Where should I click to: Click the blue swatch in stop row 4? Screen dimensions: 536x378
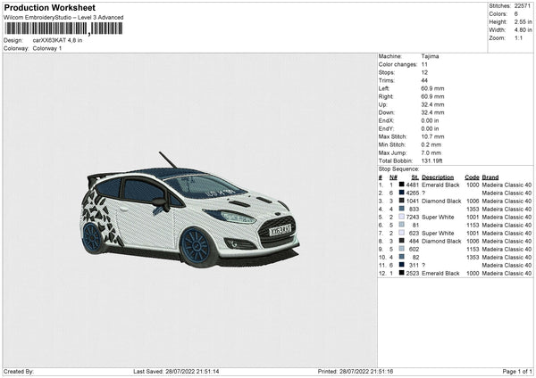[x=401, y=210]
